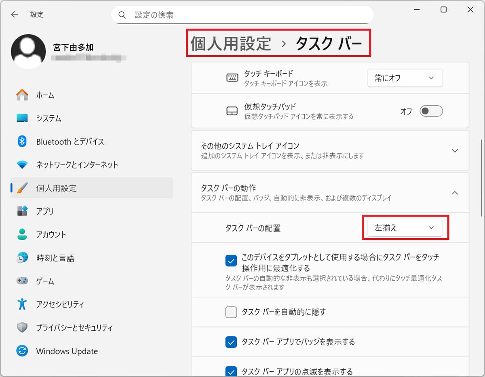Open the 常にオフ dropdown for touch keyboard
This screenshot has width=485, height=377.
[x=405, y=78]
